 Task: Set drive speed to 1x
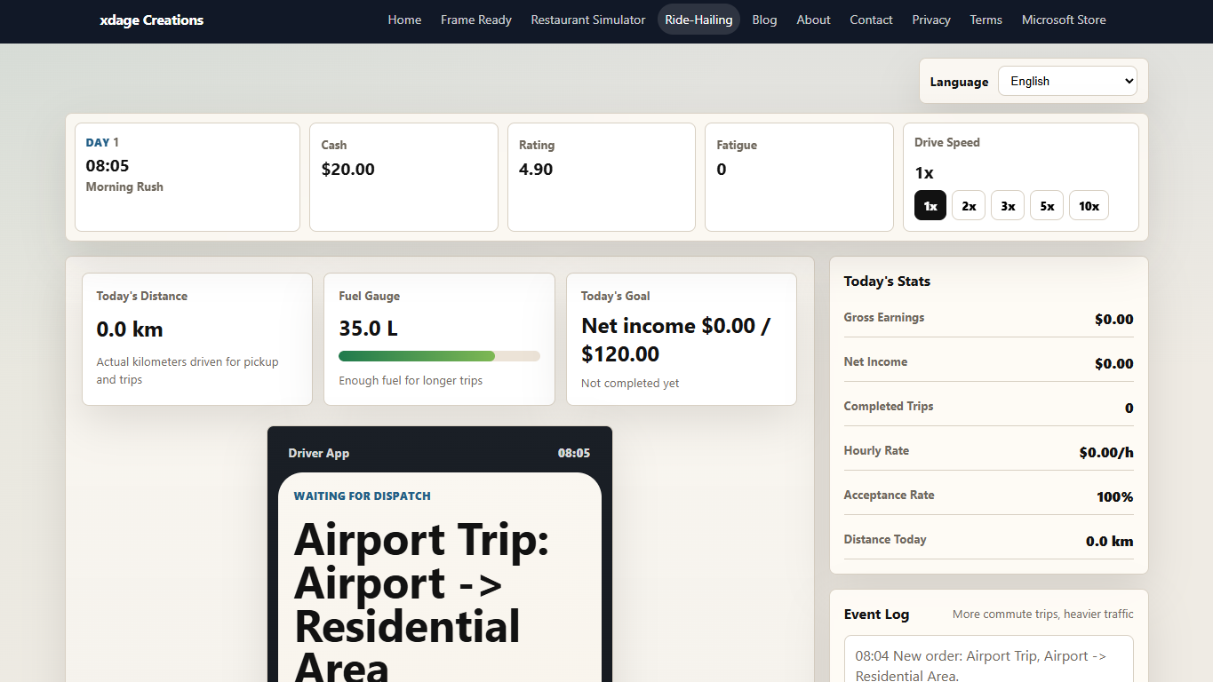click(930, 206)
